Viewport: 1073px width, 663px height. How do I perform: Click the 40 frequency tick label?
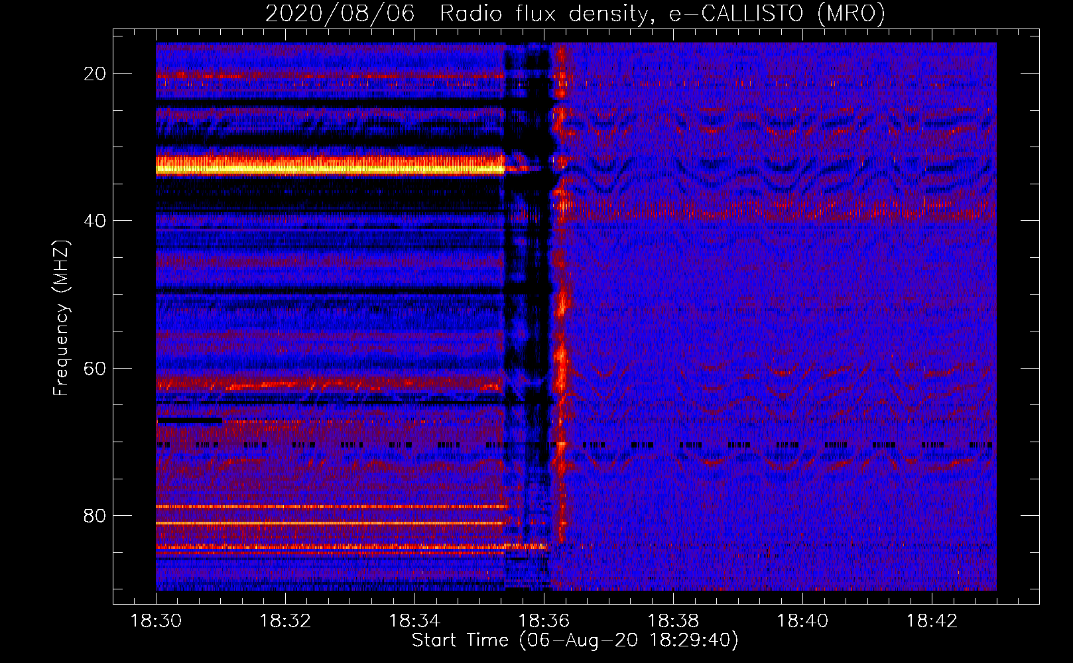[x=95, y=221]
